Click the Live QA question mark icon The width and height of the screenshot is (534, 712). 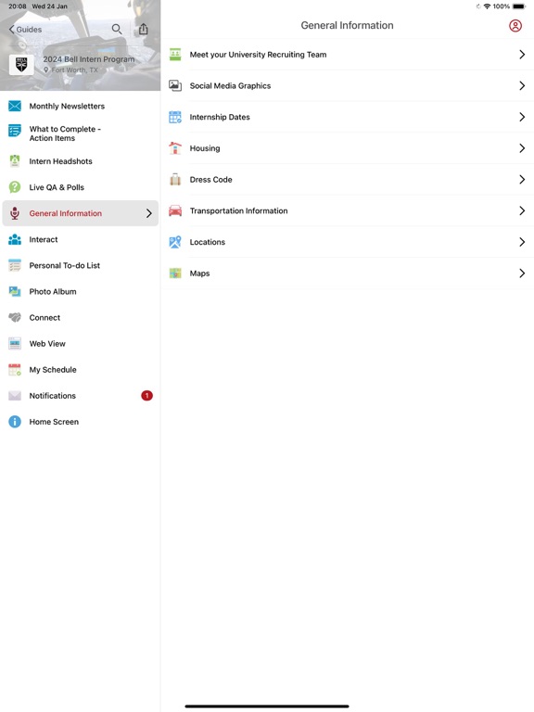point(15,187)
